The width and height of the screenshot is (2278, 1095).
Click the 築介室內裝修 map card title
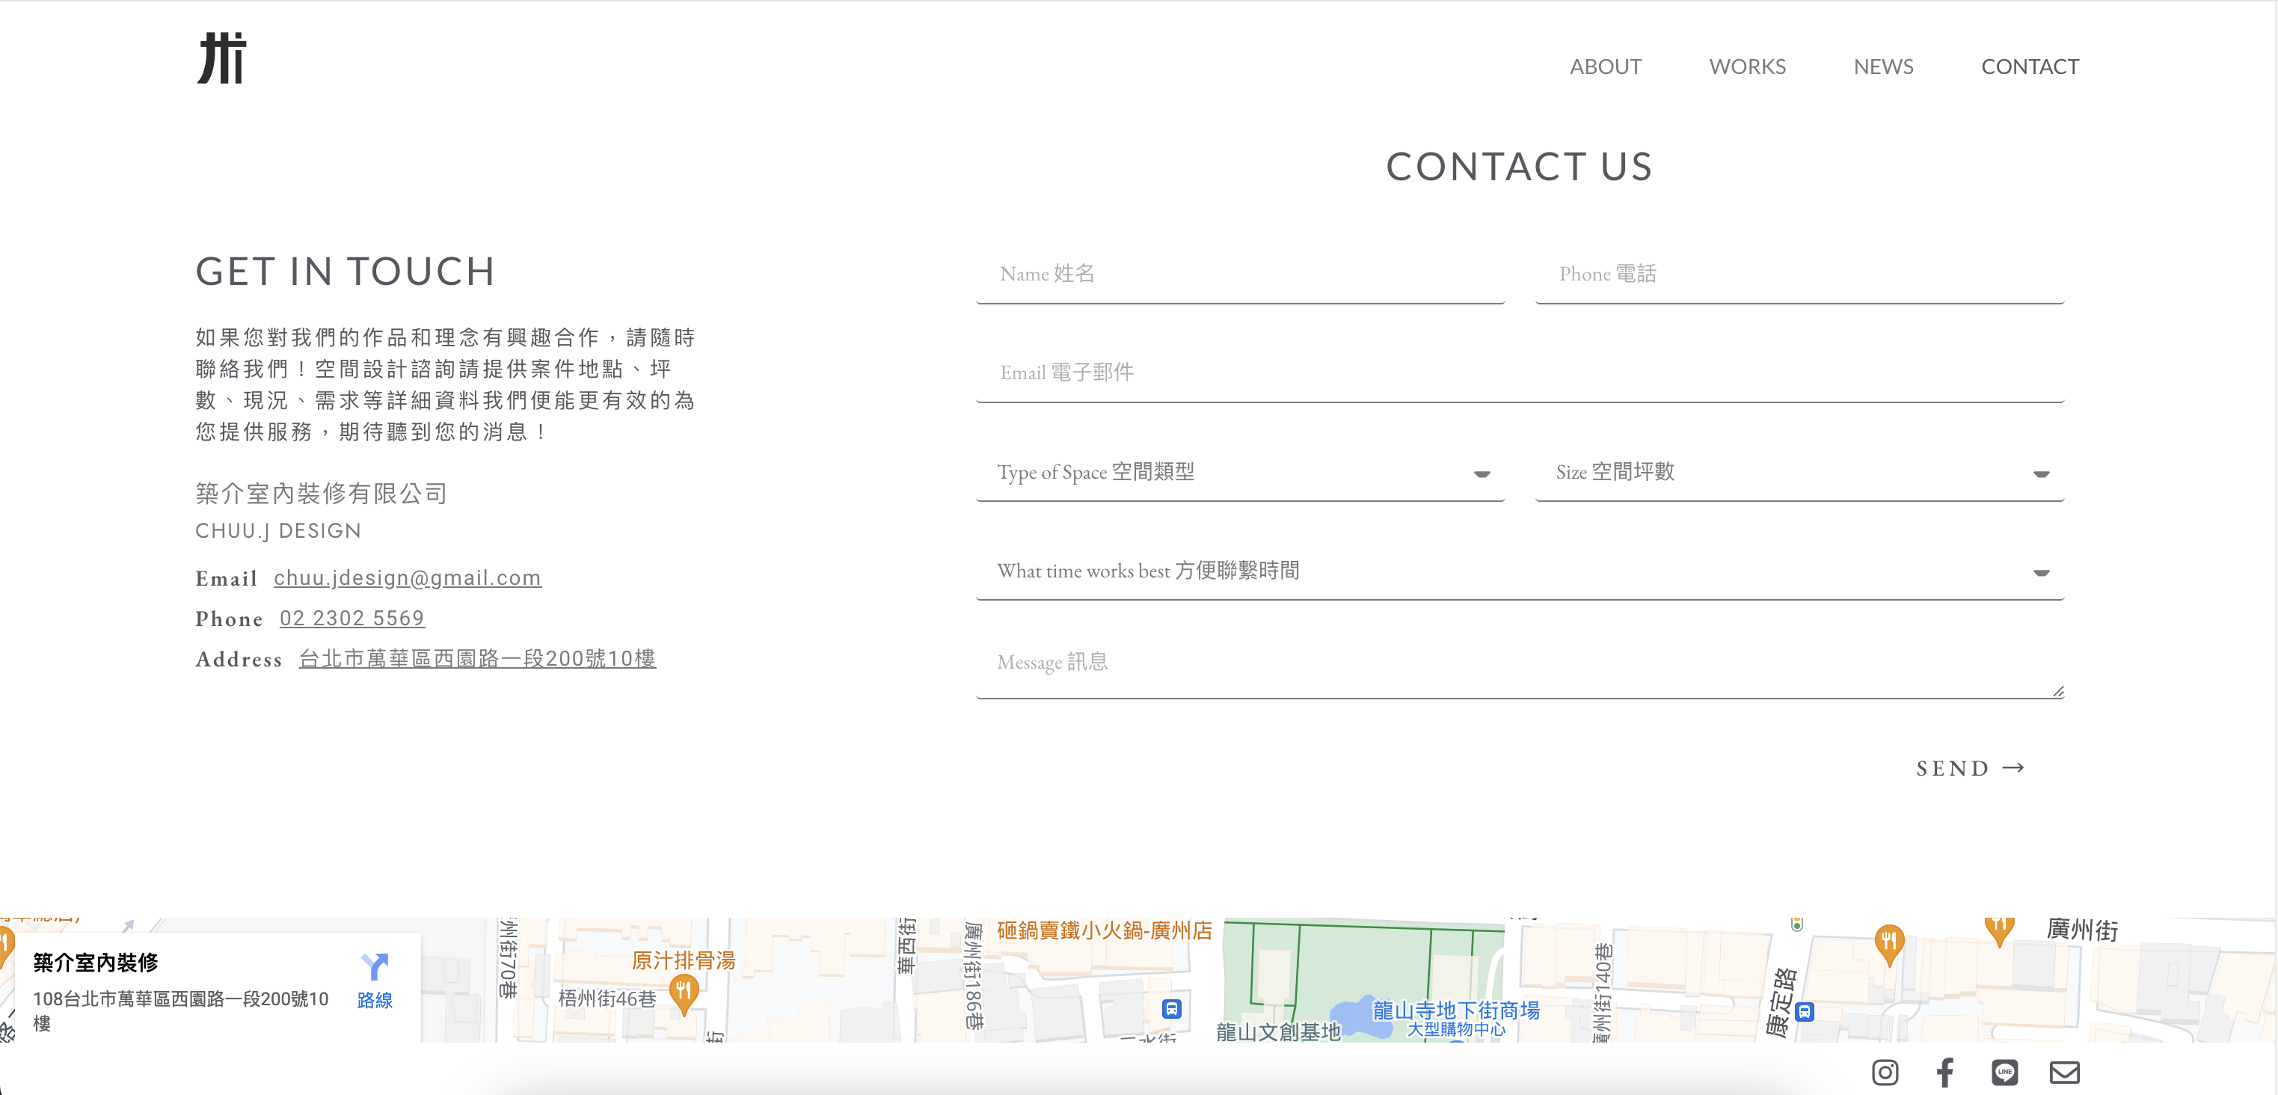click(x=96, y=963)
